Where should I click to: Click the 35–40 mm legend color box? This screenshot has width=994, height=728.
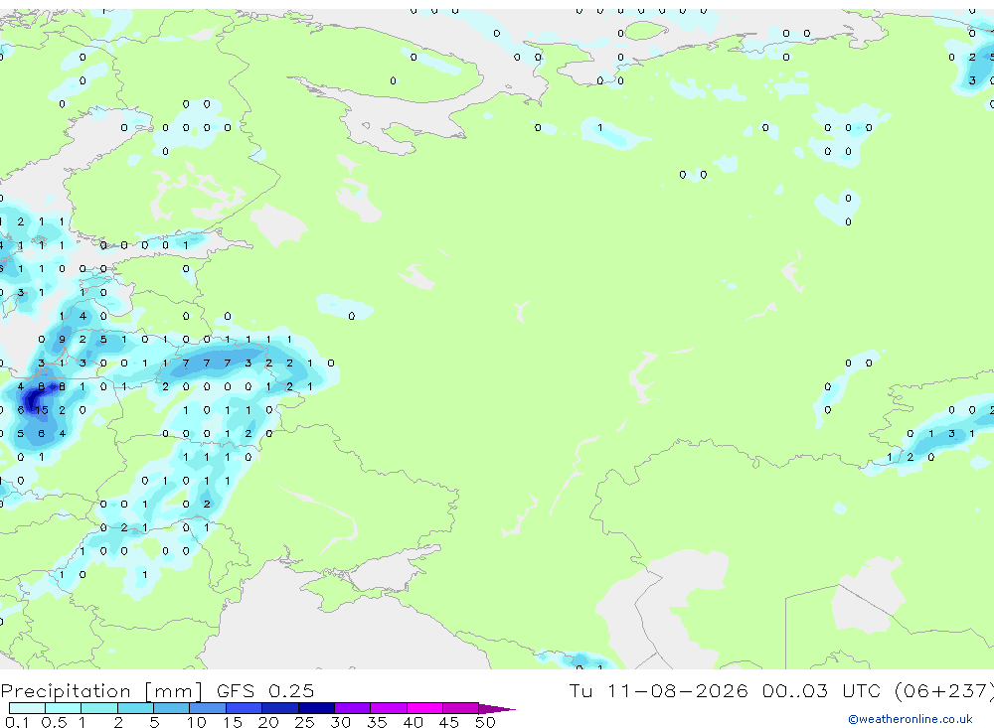(x=389, y=708)
